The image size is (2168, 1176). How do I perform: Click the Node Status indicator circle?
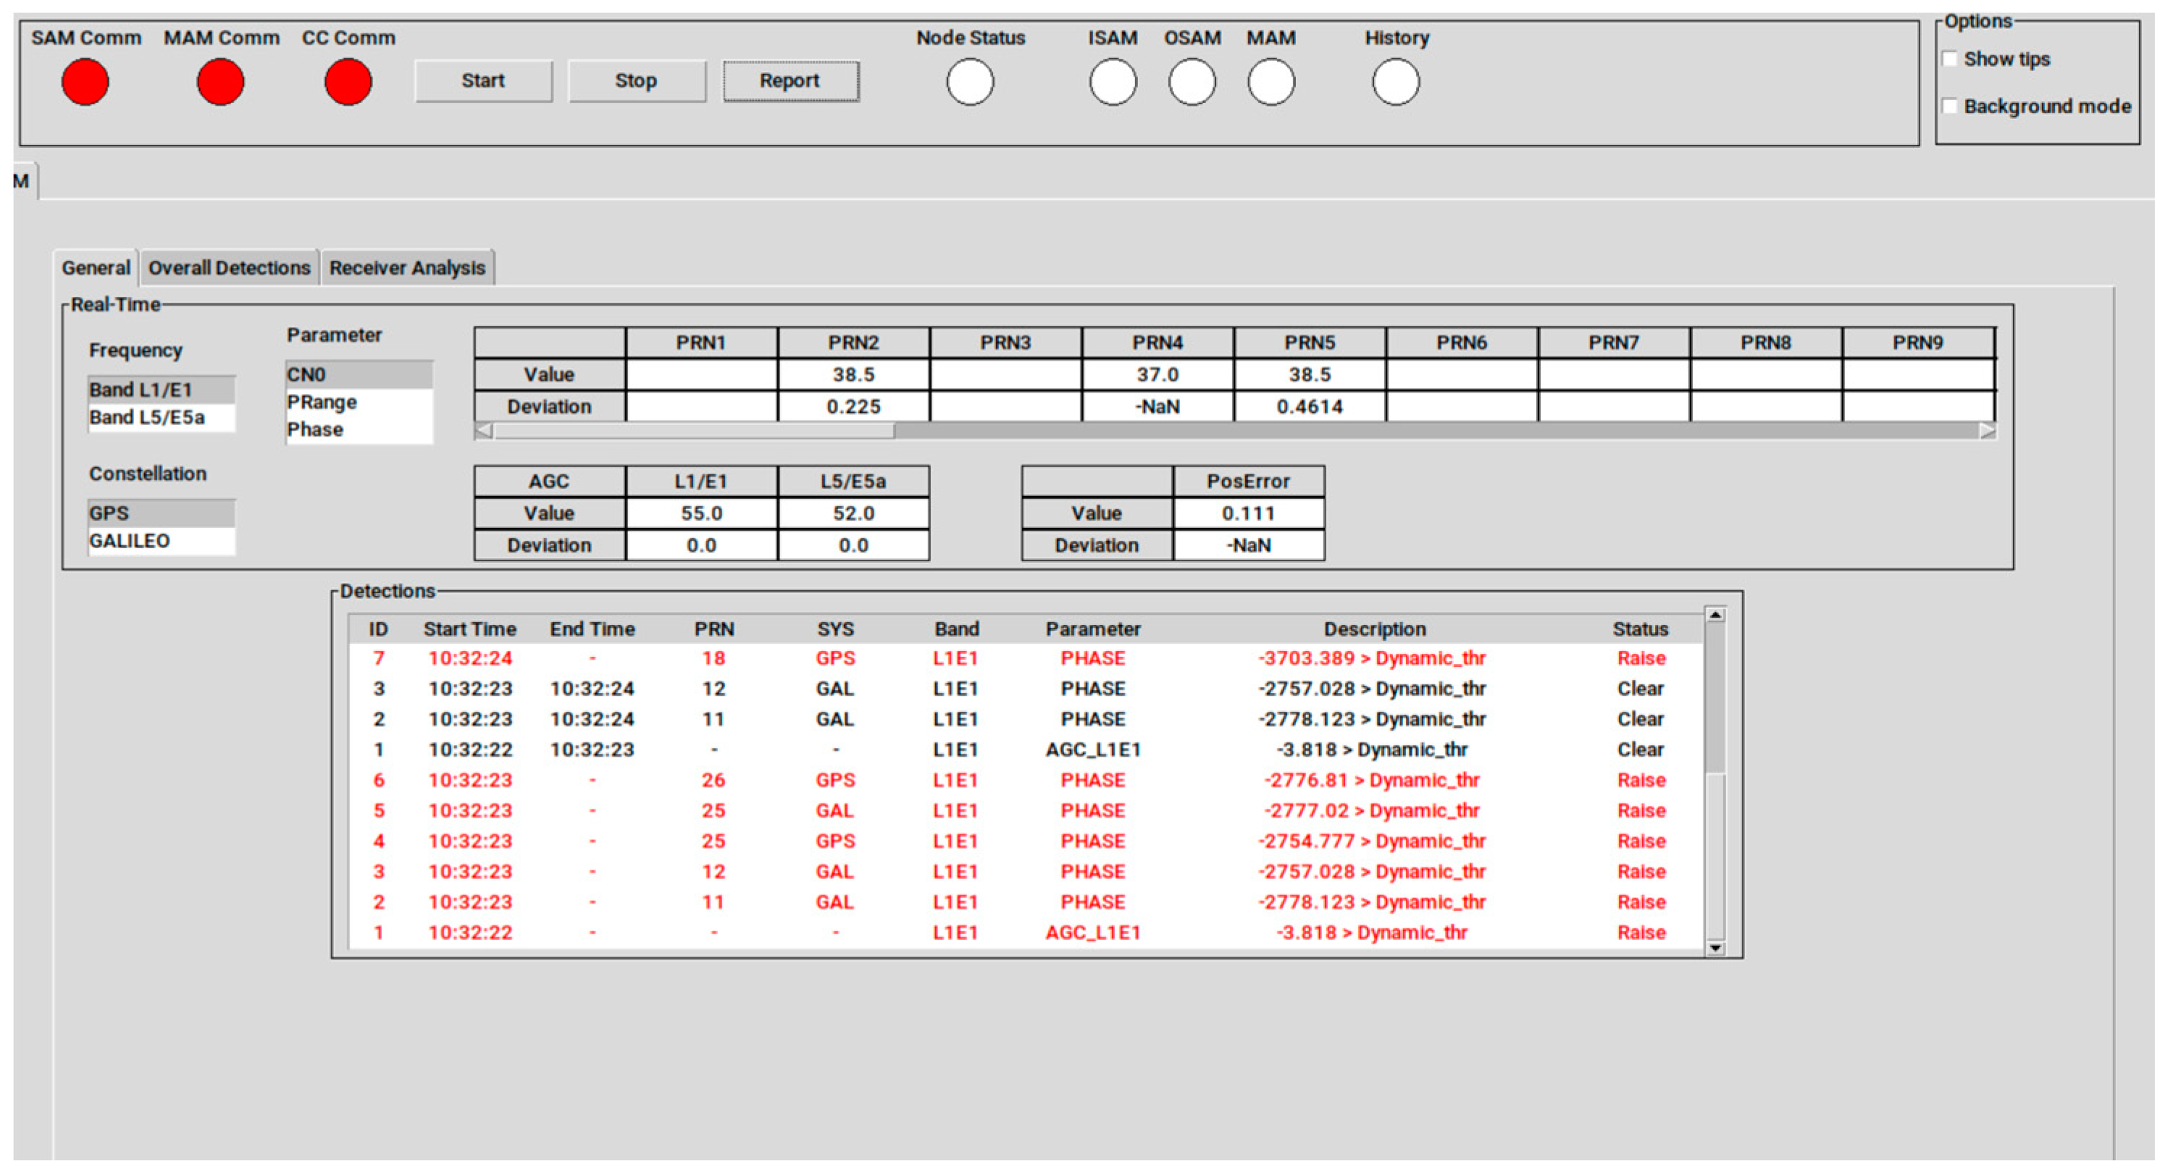971,83
